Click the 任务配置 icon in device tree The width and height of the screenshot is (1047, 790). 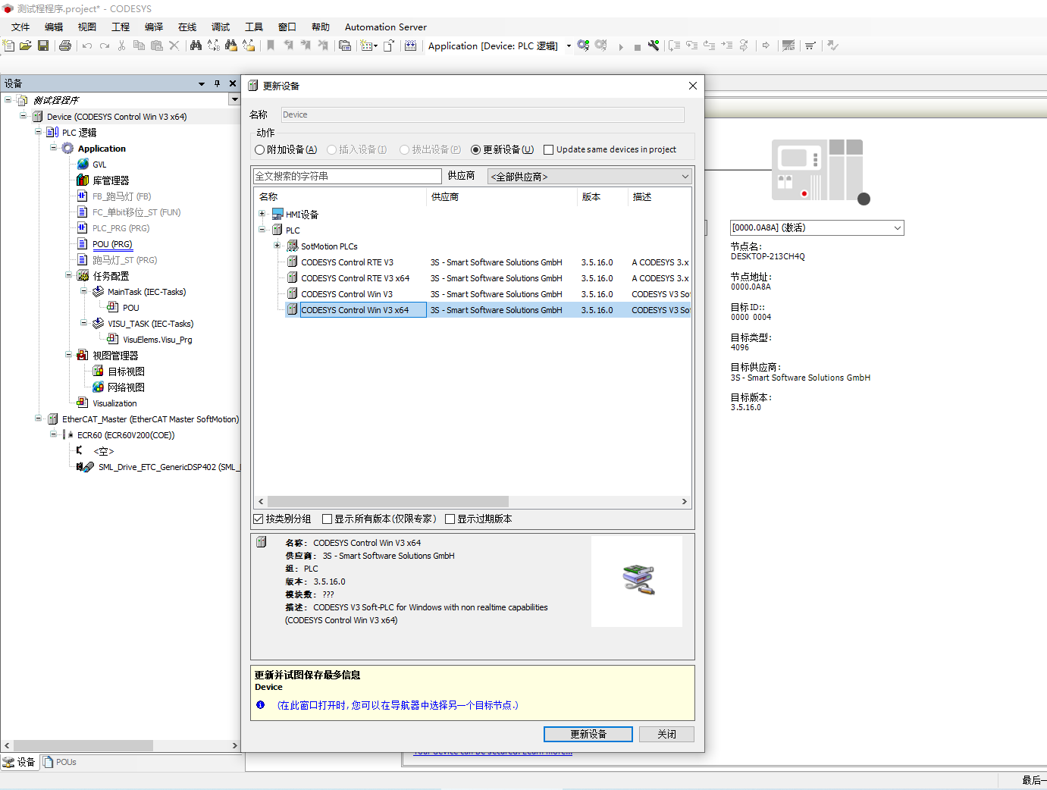[x=83, y=275]
